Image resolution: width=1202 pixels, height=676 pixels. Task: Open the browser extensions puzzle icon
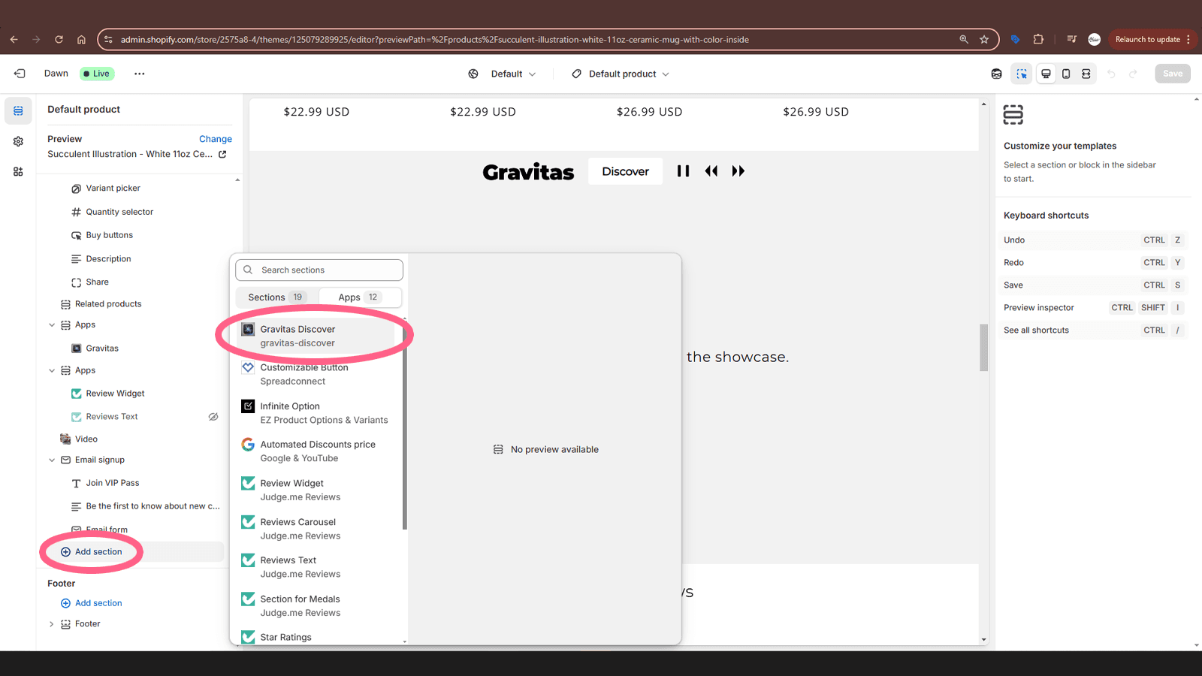click(x=1038, y=39)
